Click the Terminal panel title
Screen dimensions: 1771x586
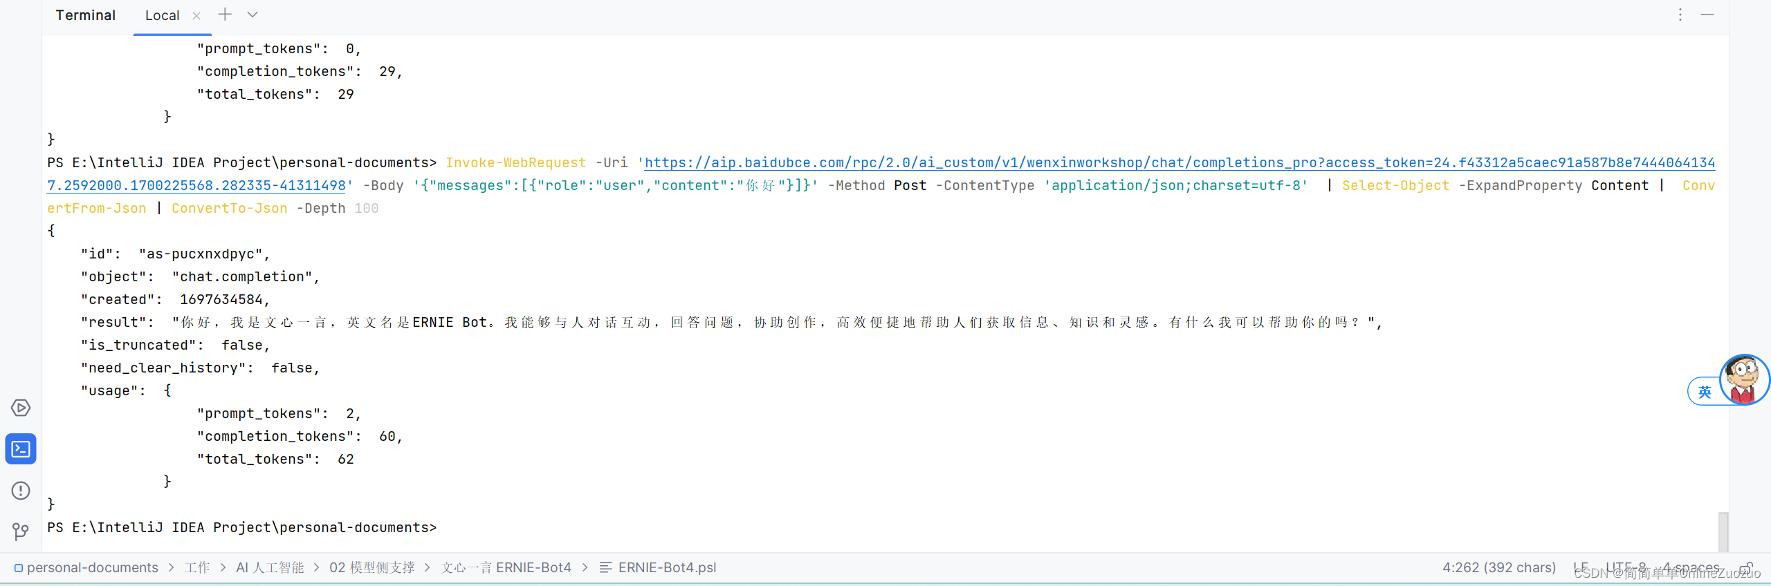pos(85,15)
